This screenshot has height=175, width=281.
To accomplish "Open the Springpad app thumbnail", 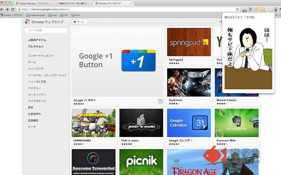I will tap(189, 42).
